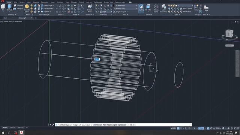240x135 pixels.
Task: Click the Make Current layer button
Action: pos(186,9)
